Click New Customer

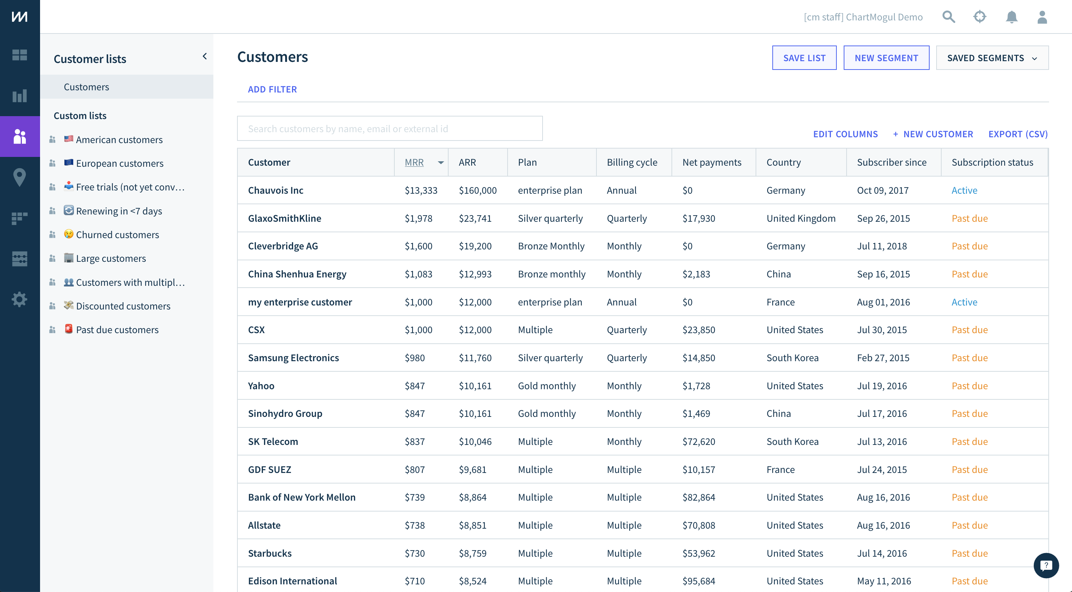pyautogui.click(x=933, y=134)
